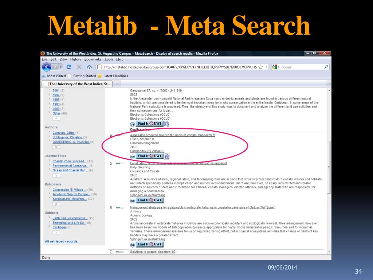Open the Bookmarks menu
The height and width of the screenshot is (280, 373).
coord(93,59)
